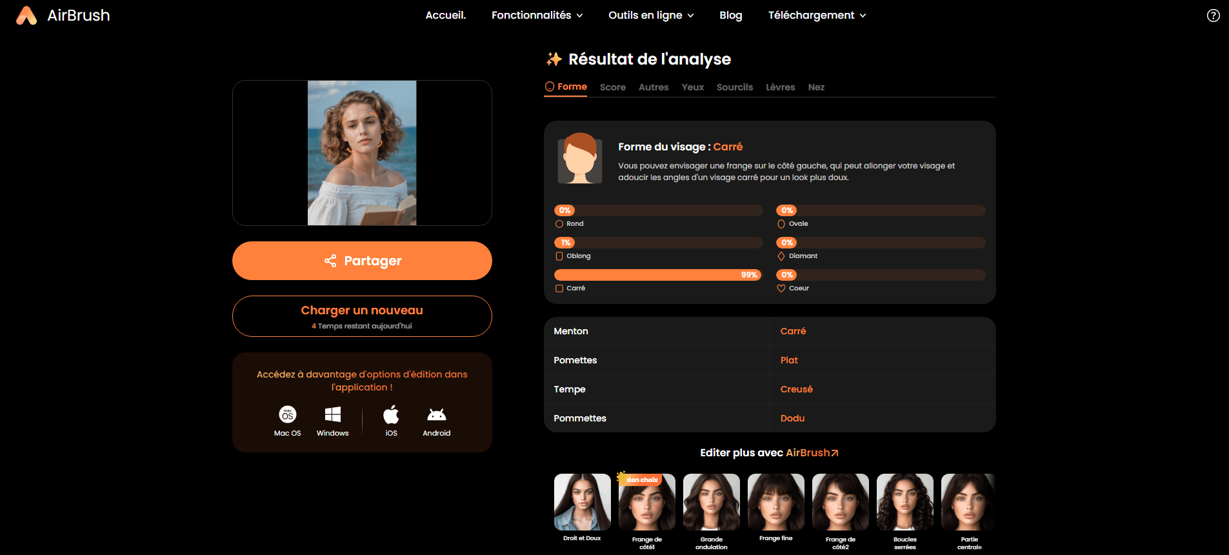This screenshot has height=555, width=1229.
Task: Open the Lèvres analysis tab
Action: pyautogui.click(x=780, y=87)
